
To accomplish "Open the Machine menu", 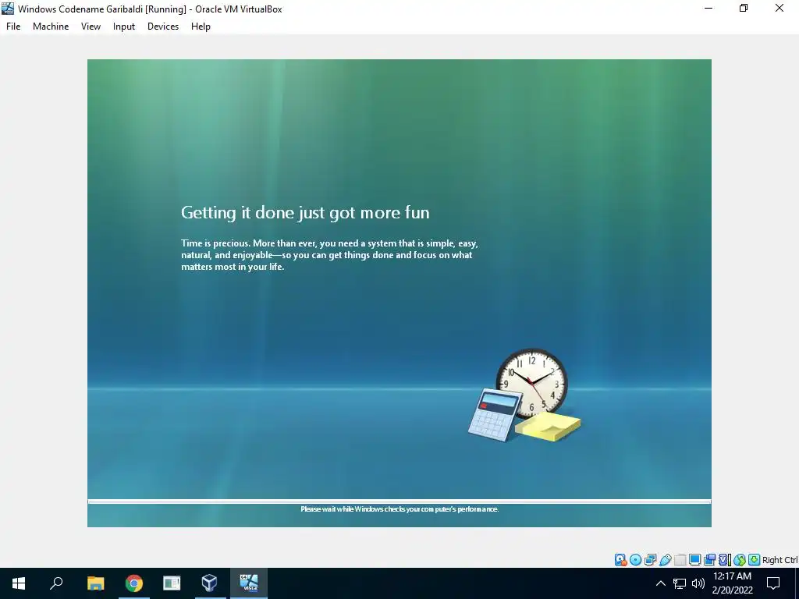I will tap(51, 27).
